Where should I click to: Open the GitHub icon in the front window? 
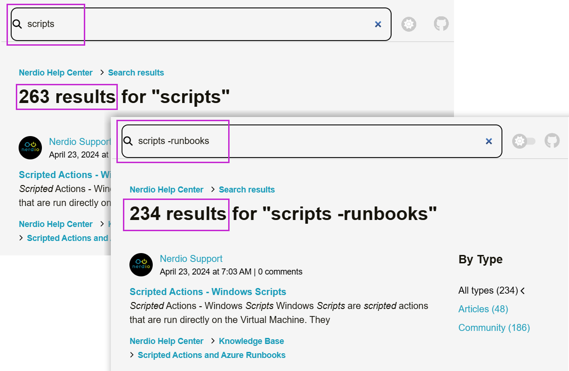(552, 141)
